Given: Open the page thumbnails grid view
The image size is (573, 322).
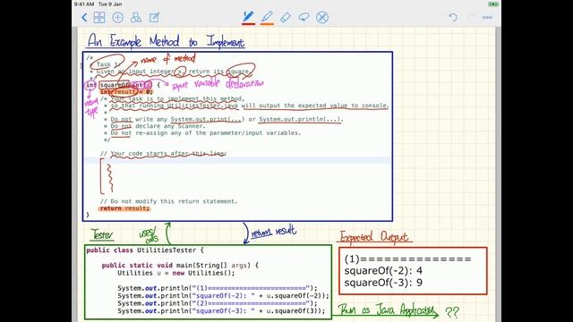Looking at the screenshot, I should 99,17.
